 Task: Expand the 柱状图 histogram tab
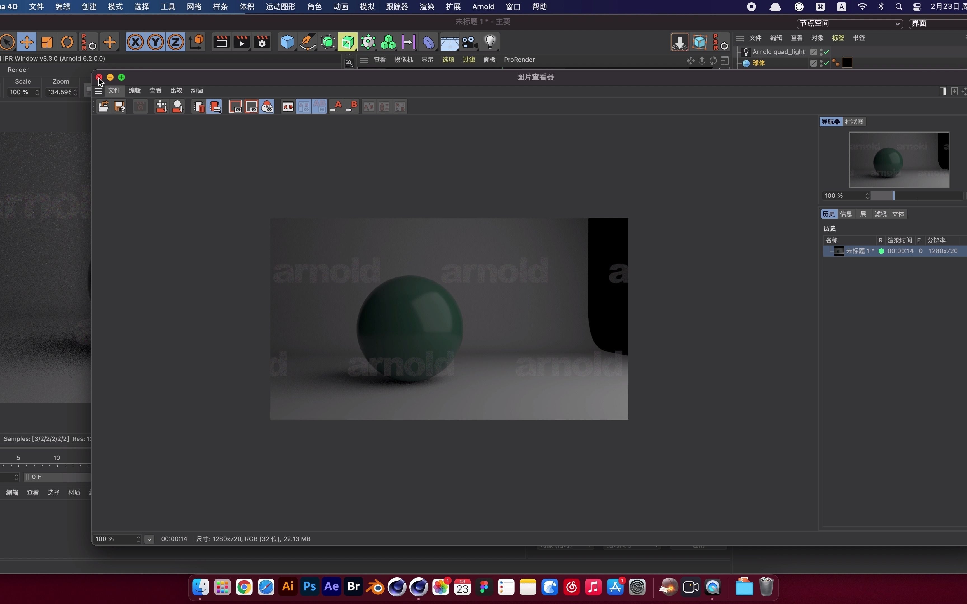(x=854, y=122)
